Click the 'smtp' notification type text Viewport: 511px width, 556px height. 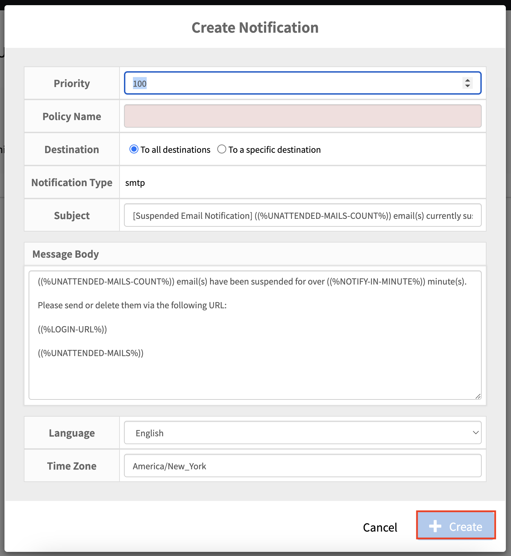point(135,183)
